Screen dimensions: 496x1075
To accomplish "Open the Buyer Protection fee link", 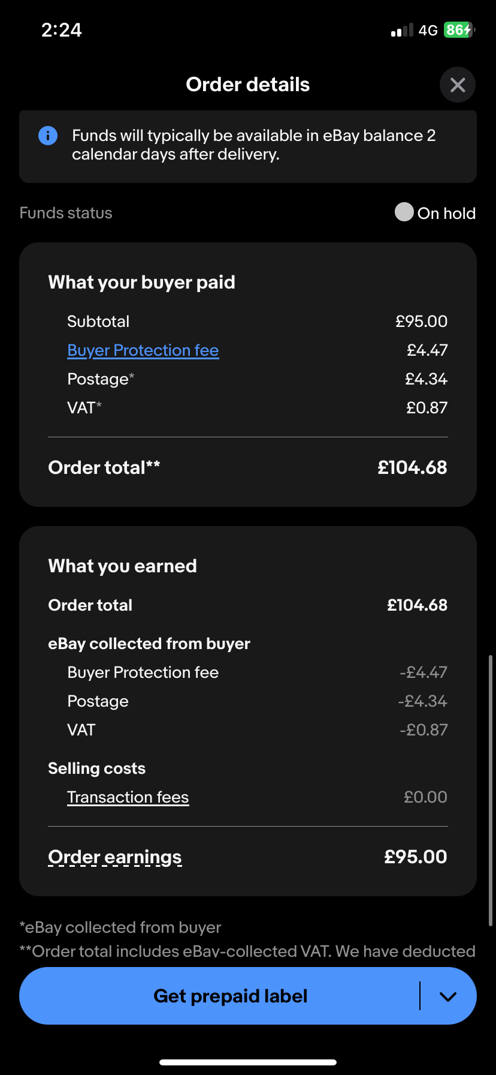I will 143,350.
